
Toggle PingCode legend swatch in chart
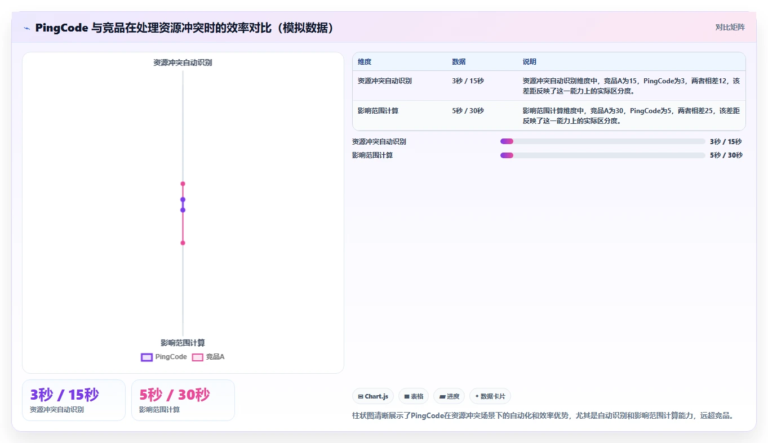[147, 357]
